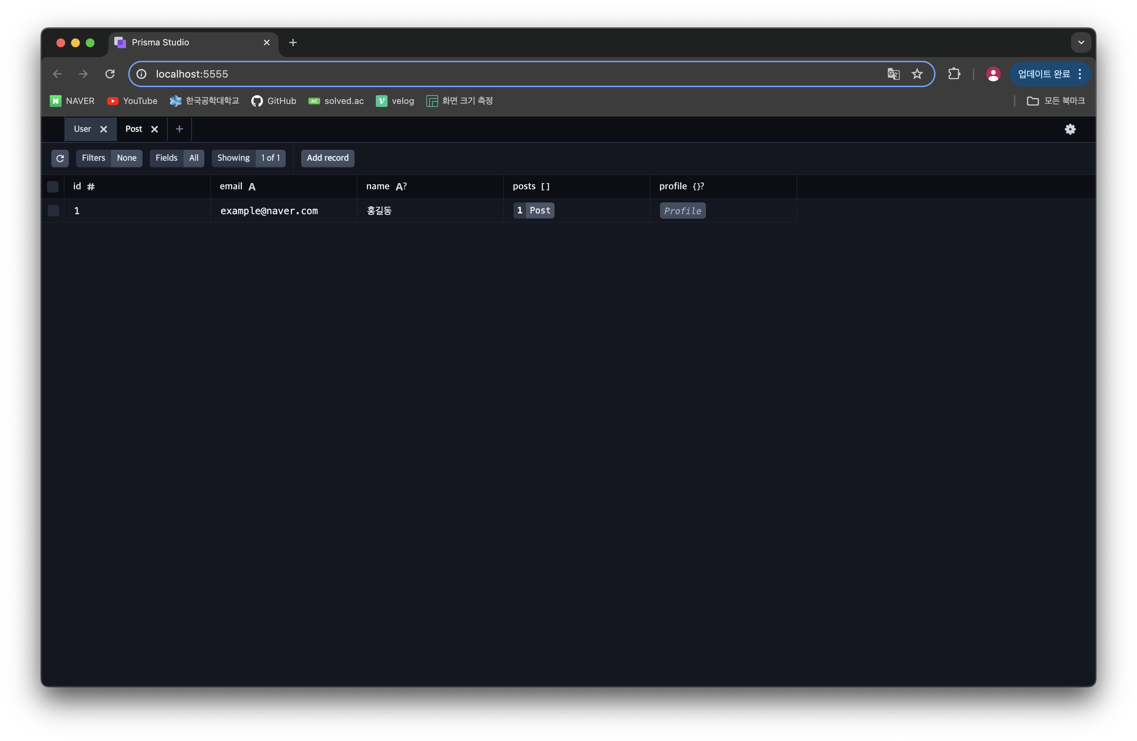Image resolution: width=1137 pixels, height=741 pixels.
Task: Close the Post model tab
Action: (154, 129)
